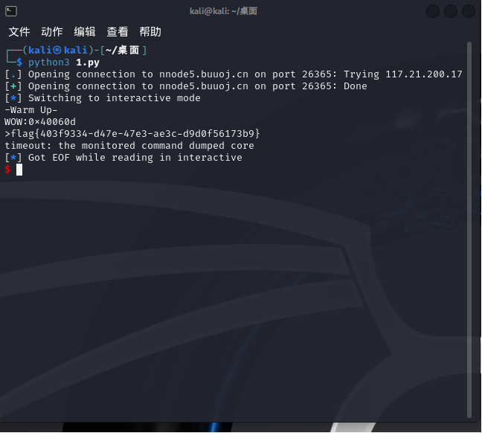This screenshot has height=433, width=482.
Task: Maximize the terminal window
Action: click(x=451, y=11)
